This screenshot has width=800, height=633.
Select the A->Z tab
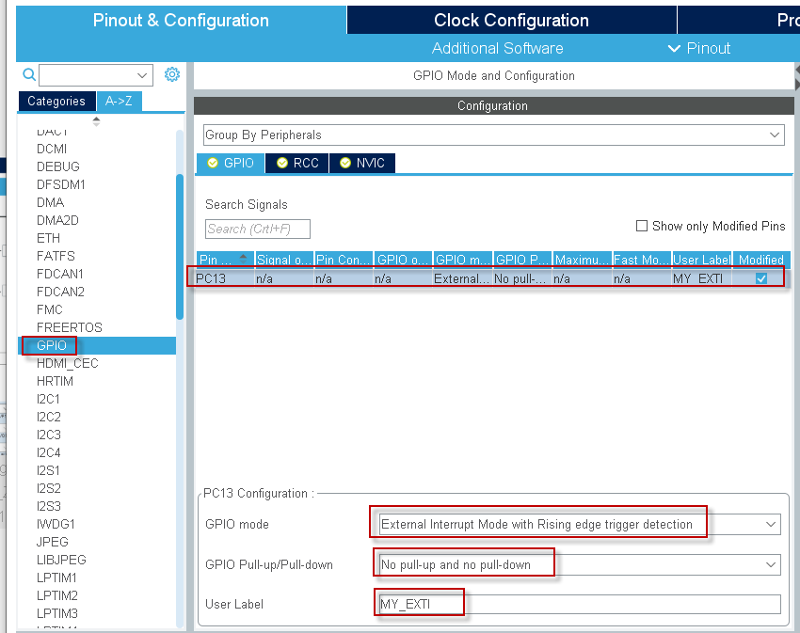pos(119,101)
